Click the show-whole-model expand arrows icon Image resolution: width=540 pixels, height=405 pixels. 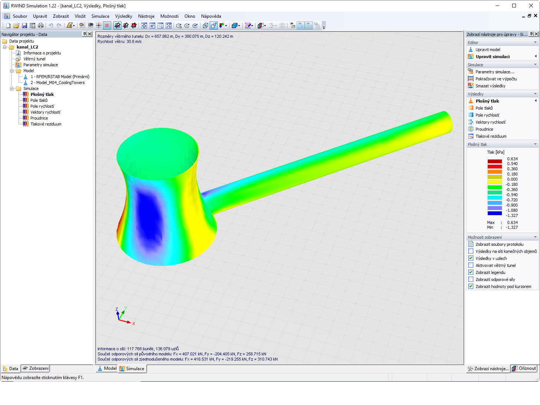169,26
